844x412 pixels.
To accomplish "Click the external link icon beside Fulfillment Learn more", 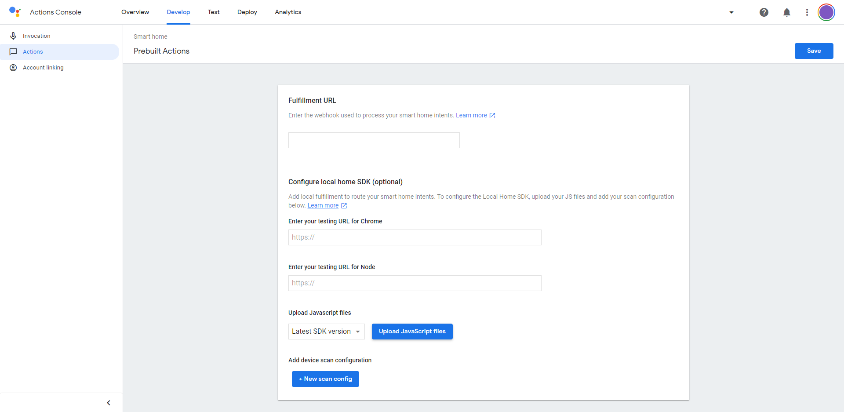I will tap(492, 116).
